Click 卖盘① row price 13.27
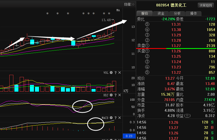Screen dimensions: 217x140 (x=176, y=46)
